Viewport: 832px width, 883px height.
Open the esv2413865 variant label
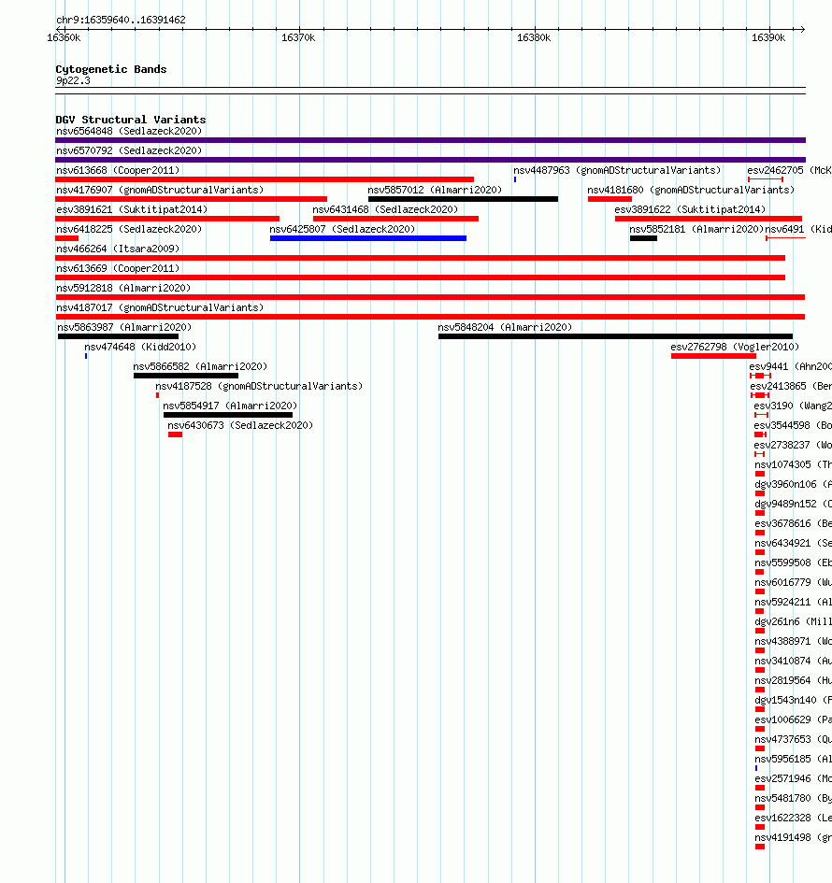pyautogui.click(x=791, y=386)
